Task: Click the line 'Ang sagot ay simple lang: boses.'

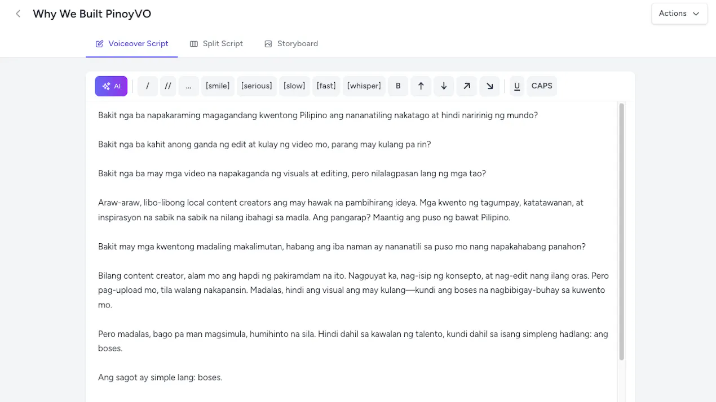Action: point(160,377)
